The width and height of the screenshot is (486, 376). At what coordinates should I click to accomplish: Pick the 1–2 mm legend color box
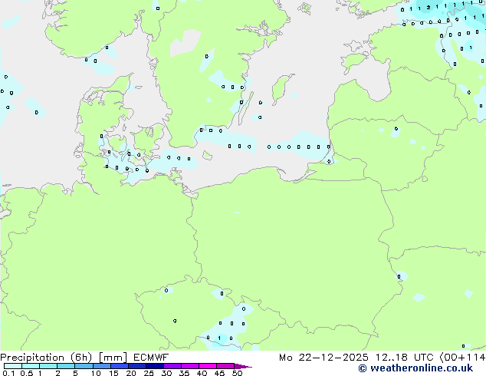click(x=48, y=366)
